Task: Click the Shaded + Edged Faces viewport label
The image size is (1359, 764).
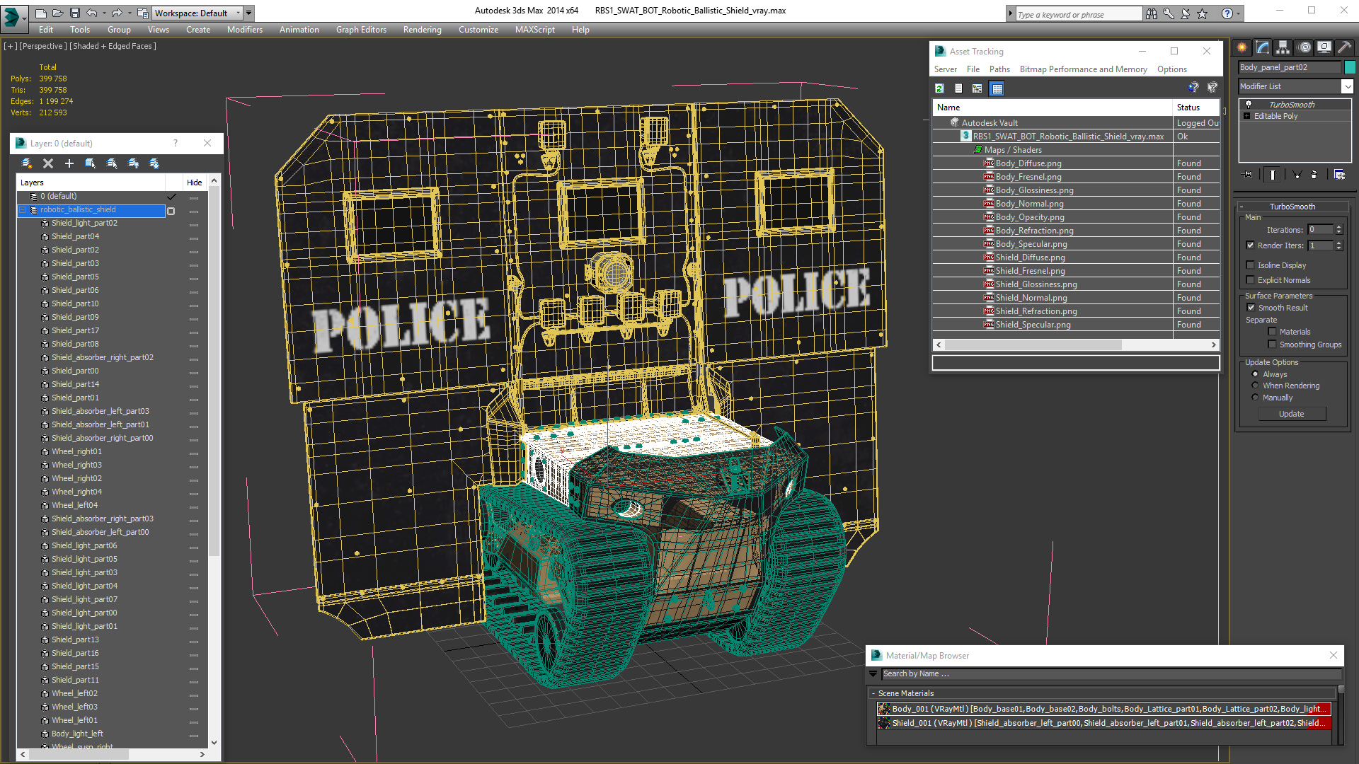Action: tap(113, 46)
